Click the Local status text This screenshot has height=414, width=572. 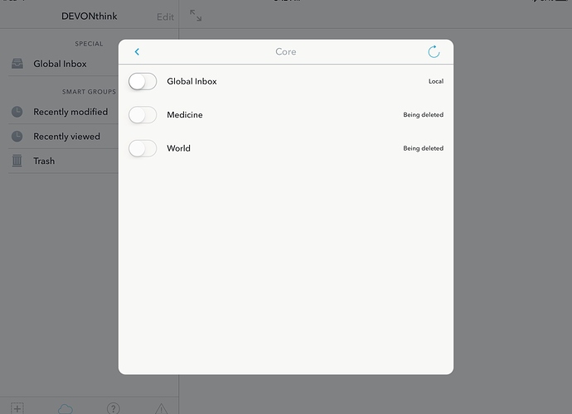pos(436,81)
